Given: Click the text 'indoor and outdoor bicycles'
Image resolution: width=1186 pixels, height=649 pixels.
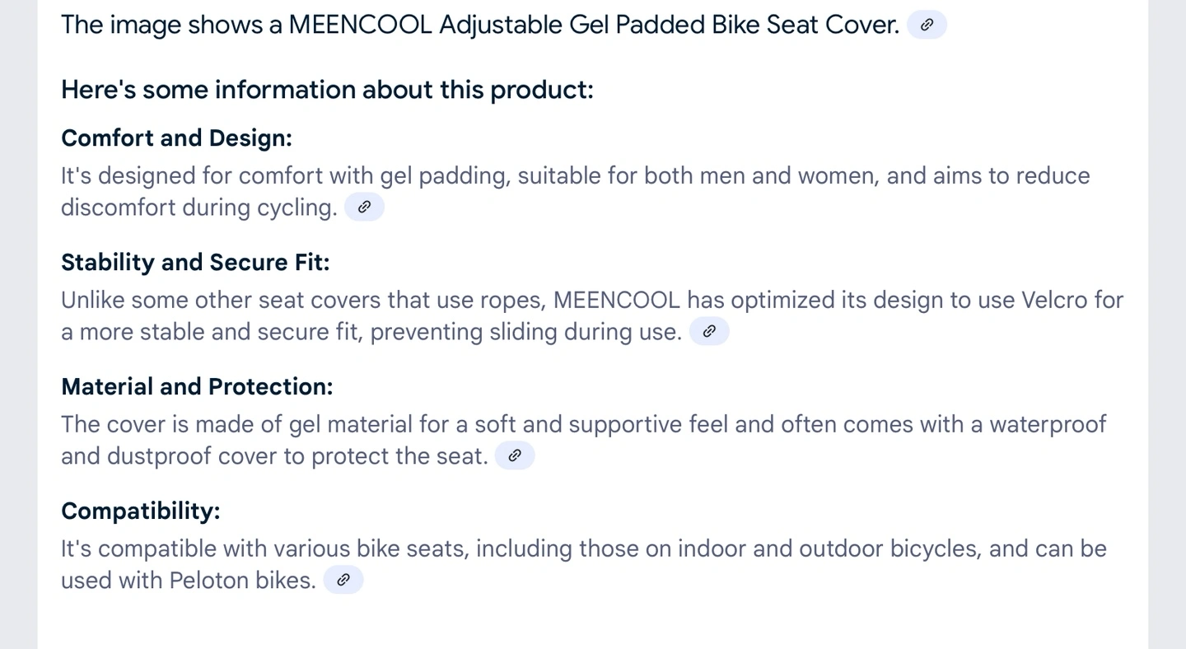Looking at the screenshot, I should coord(829,549).
